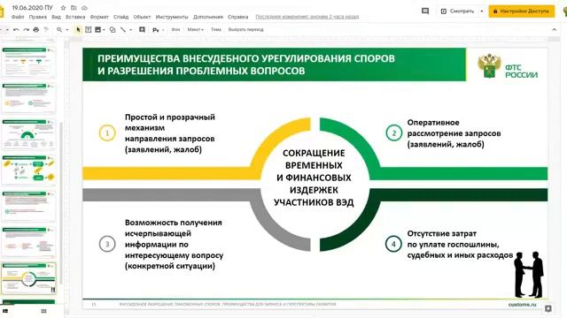Screen dimensions: 567x318
Task: Click the Slides app home icon
Action: 2,11
